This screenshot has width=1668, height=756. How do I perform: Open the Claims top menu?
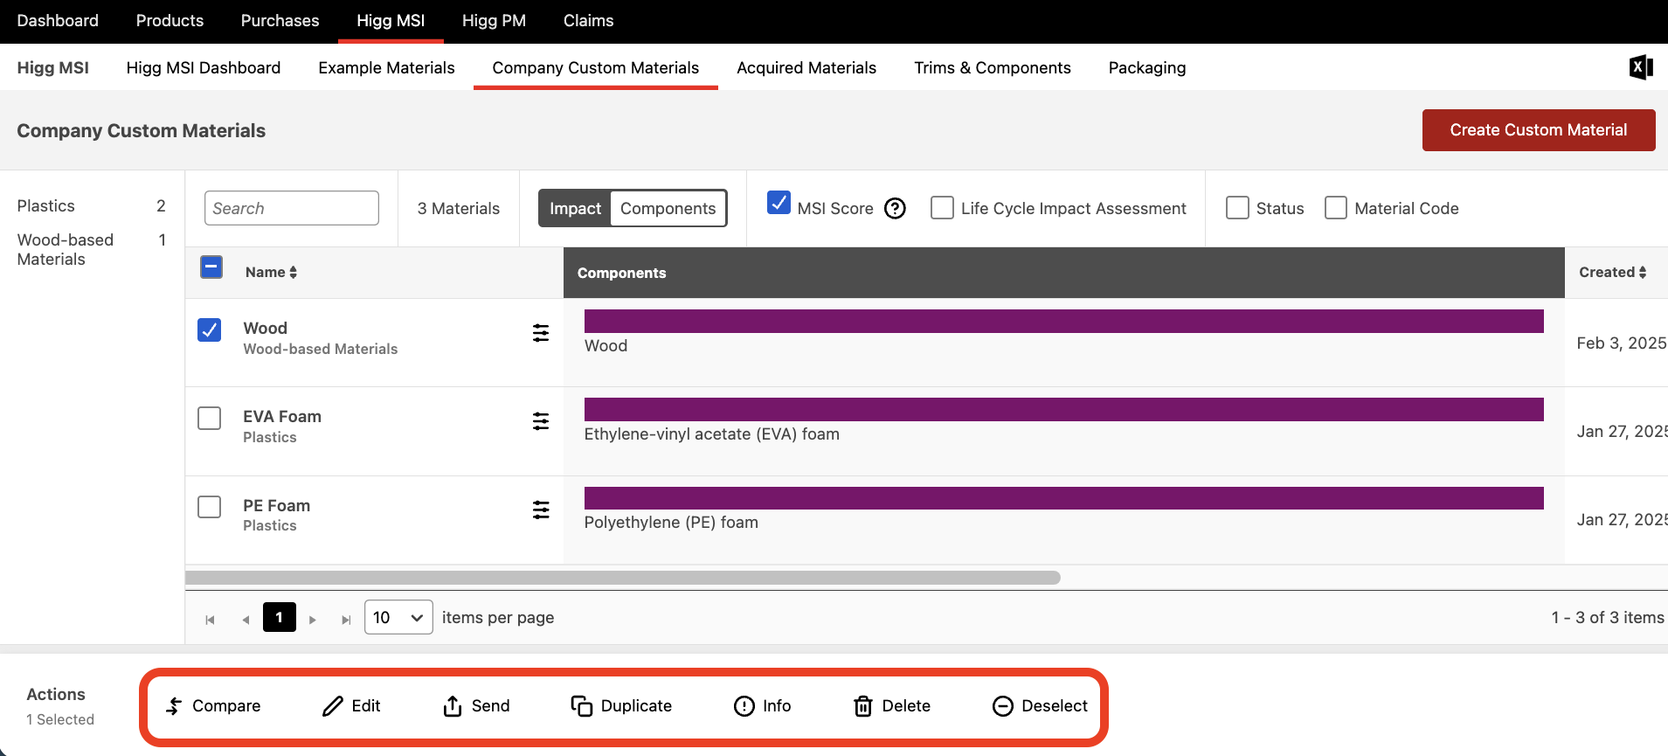pyautogui.click(x=588, y=20)
